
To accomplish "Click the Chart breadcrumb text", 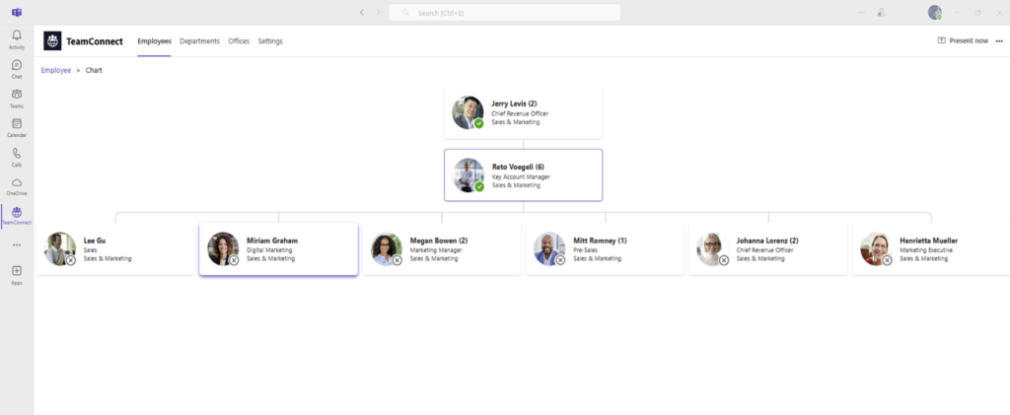I will pyautogui.click(x=94, y=70).
